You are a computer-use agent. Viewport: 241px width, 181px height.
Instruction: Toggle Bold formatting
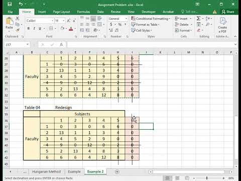click(29, 29)
